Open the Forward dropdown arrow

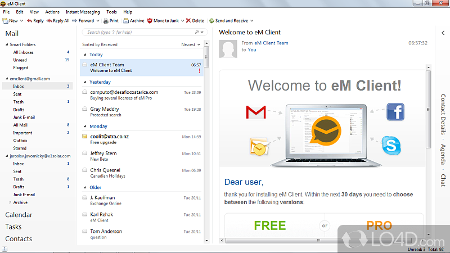coord(98,21)
